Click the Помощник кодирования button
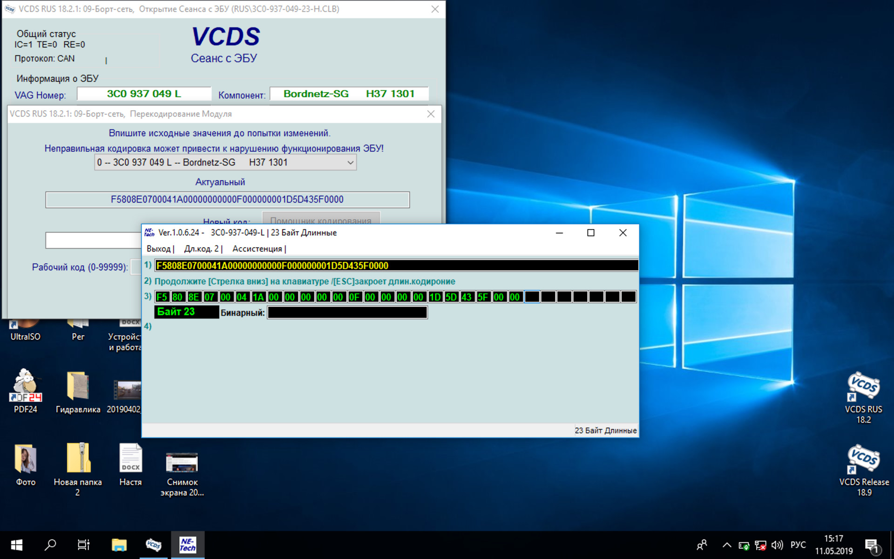 (x=321, y=219)
